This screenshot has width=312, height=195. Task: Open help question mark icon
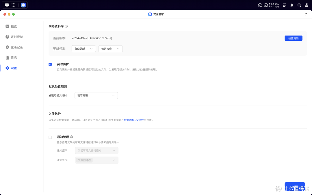pyautogui.click(x=306, y=14)
